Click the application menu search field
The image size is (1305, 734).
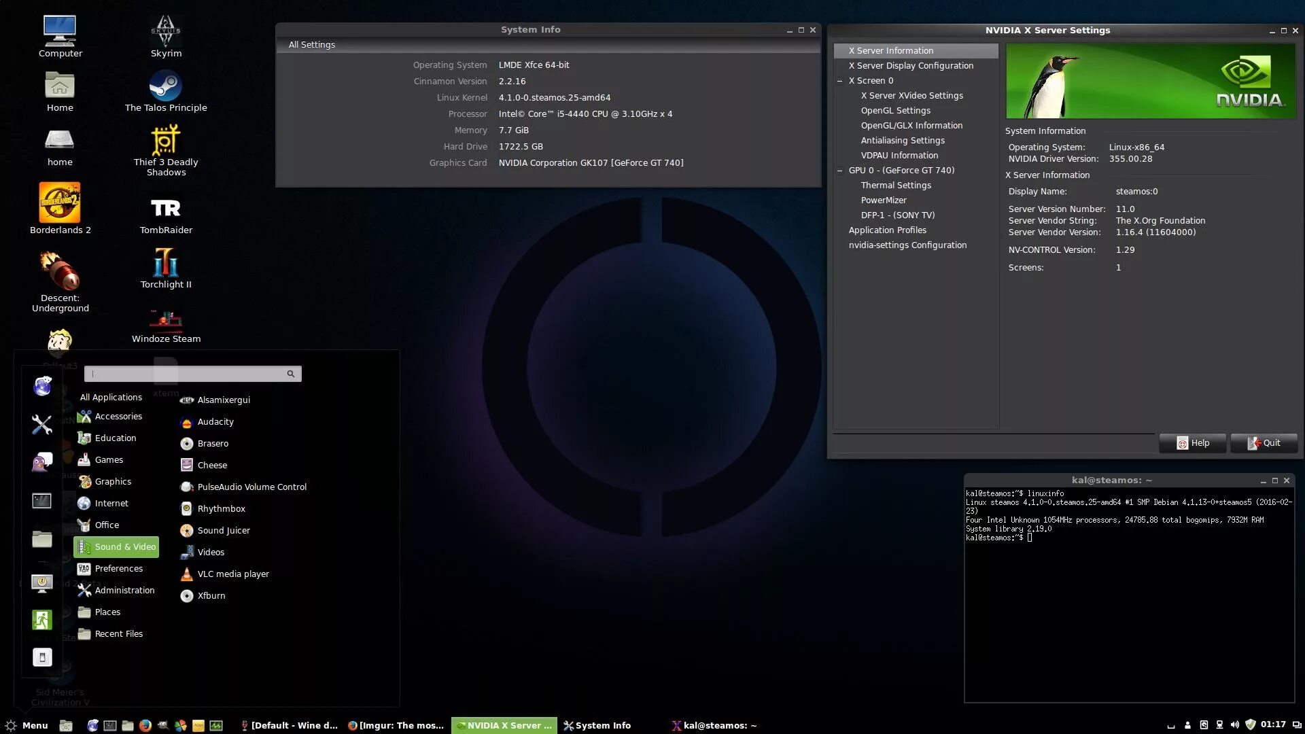click(187, 374)
